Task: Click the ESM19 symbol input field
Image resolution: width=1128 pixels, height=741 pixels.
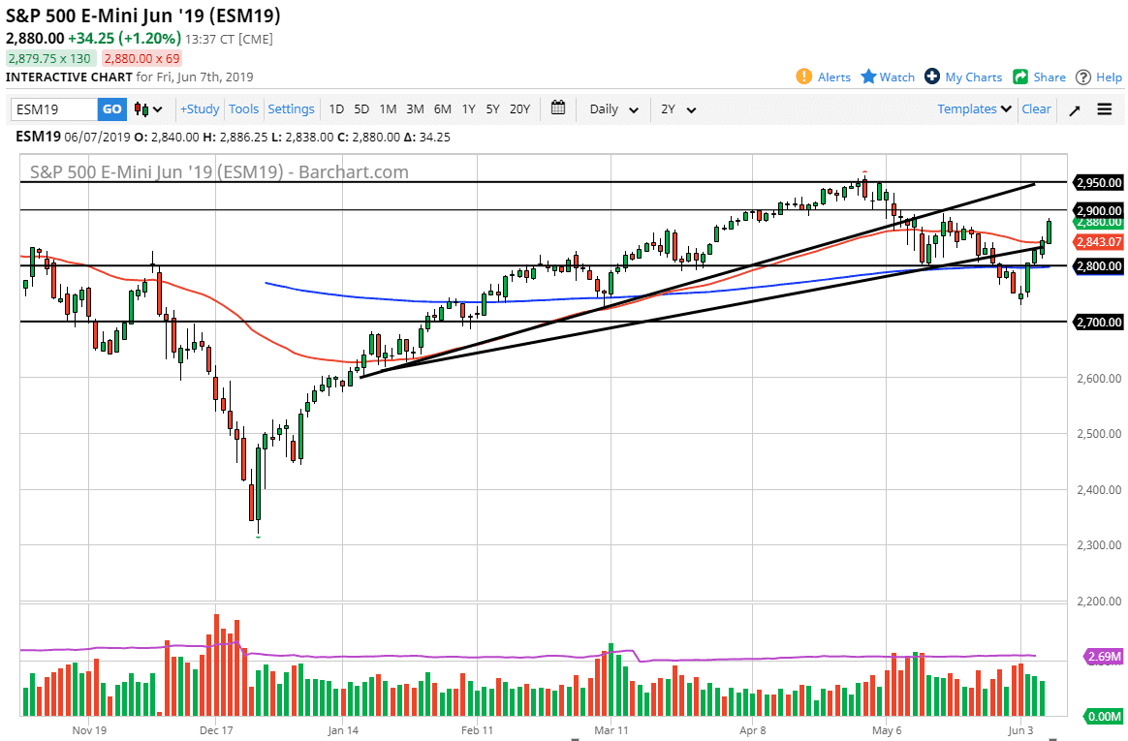Action: tap(54, 109)
